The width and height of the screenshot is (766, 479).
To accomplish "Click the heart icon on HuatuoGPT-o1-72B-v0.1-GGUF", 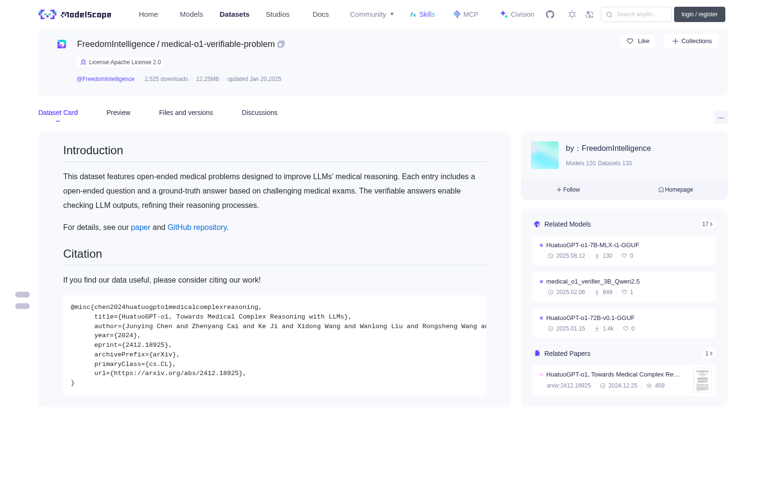I will pyautogui.click(x=626, y=329).
